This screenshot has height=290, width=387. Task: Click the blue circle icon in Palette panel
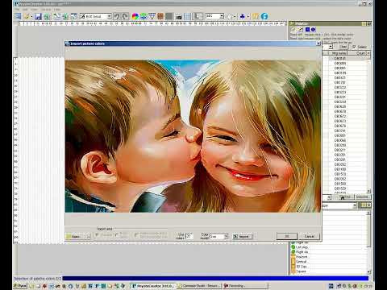point(314,30)
